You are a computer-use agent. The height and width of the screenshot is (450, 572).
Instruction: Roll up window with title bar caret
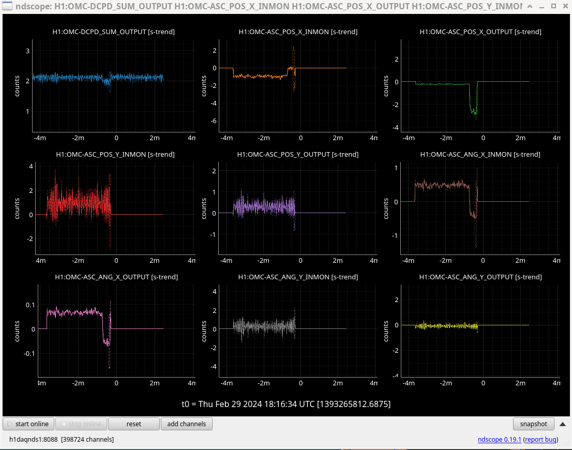tap(530, 6)
